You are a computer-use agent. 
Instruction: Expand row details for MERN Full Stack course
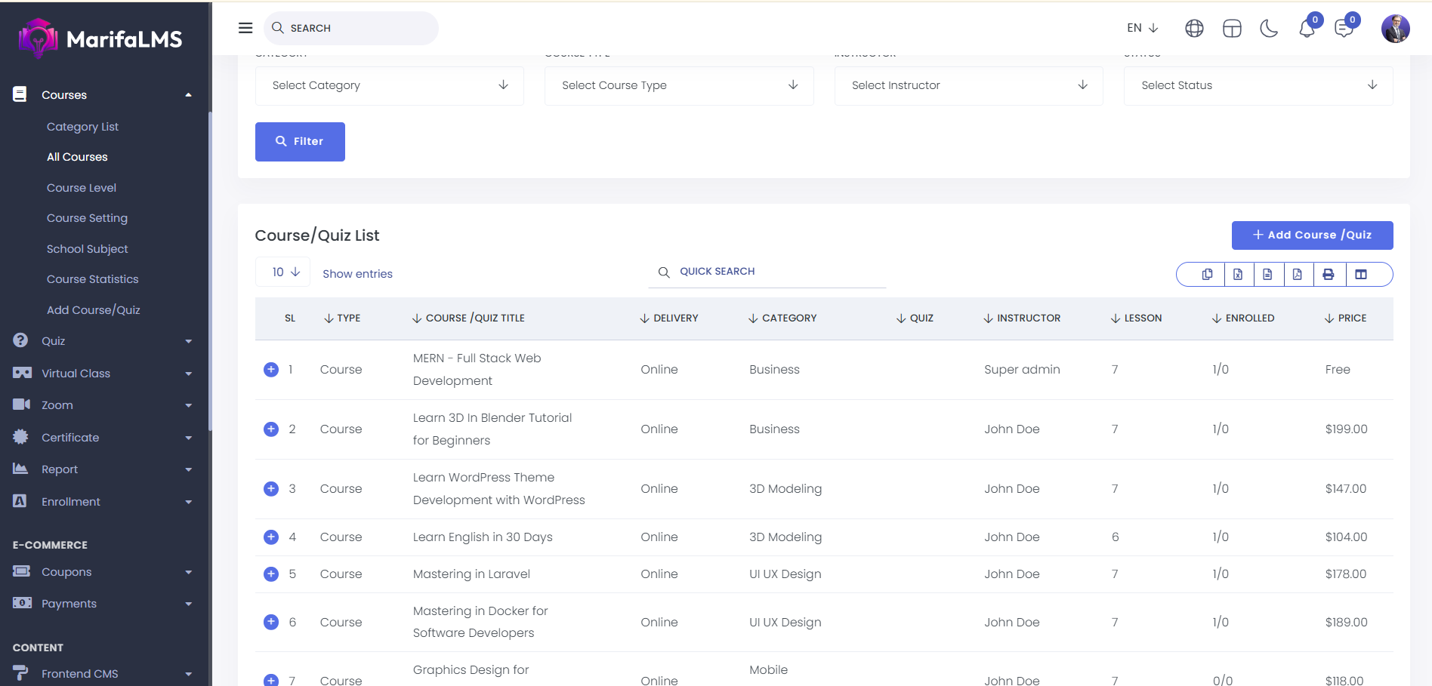[271, 370]
